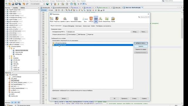Viewport: 188px width, 106px height.
Task: Click the Add Folder (Добавить папку...) button
Action: (x=141, y=43)
